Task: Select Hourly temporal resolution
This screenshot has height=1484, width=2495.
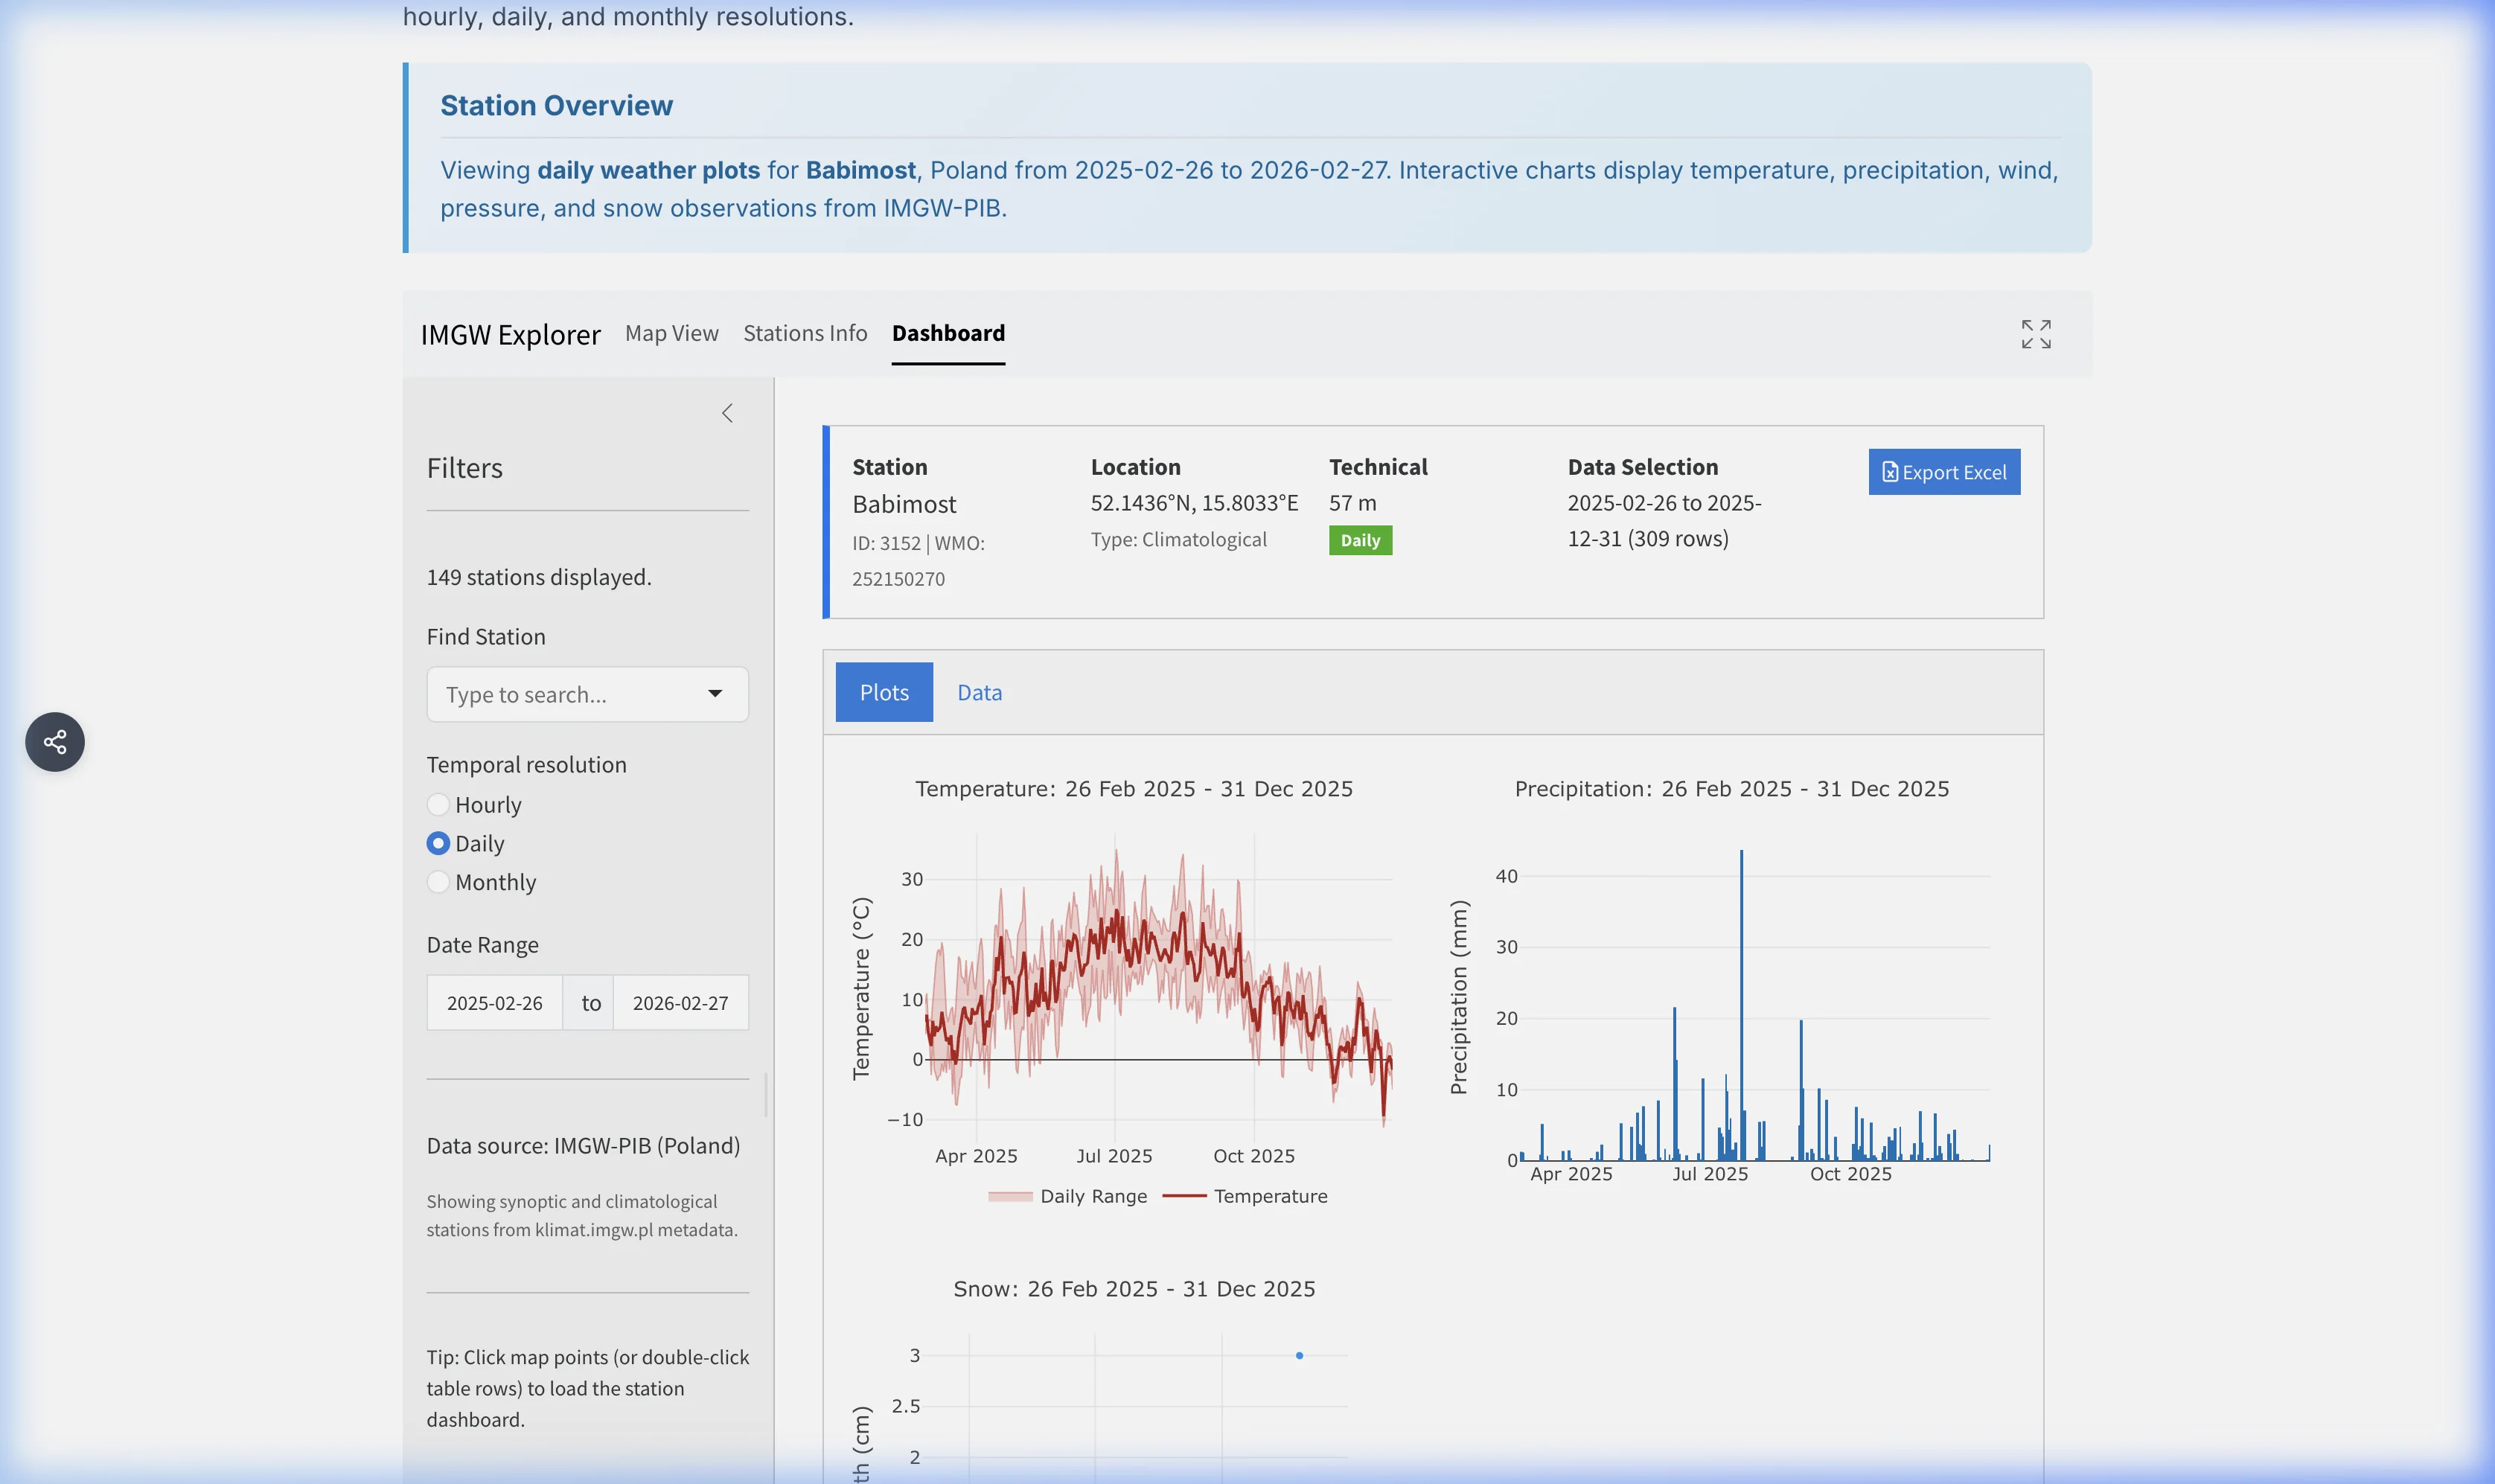Action: tap(438, 804)
